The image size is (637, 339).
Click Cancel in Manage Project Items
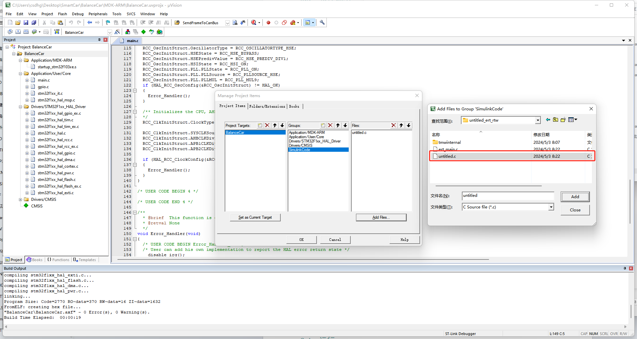click(335, 240)
